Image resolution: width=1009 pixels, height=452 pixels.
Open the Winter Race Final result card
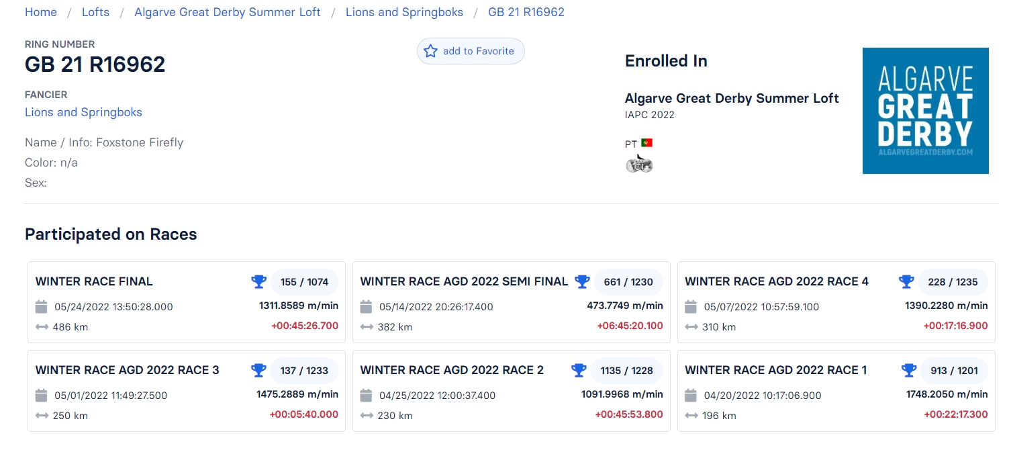coord(187,302)
